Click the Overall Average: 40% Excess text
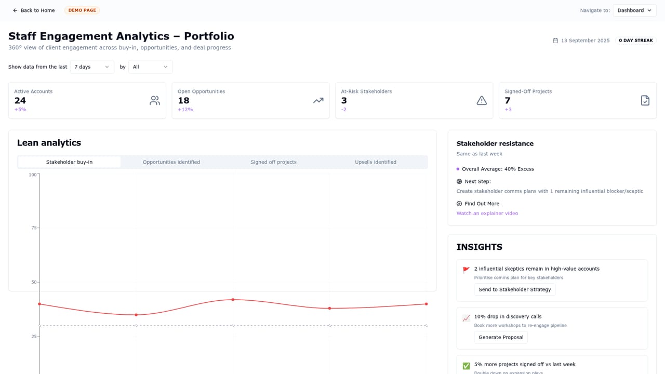 [498, 169]
